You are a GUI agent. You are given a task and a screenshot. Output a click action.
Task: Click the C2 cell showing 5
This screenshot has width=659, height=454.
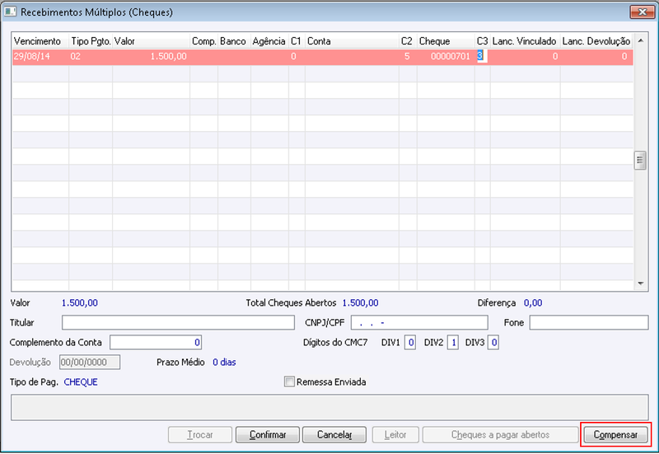point(408,56)
